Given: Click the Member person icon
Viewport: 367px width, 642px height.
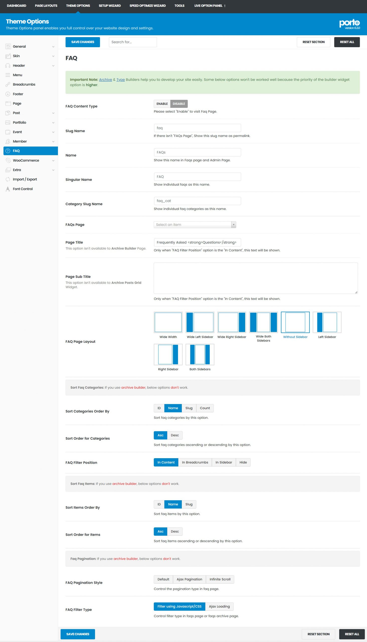Looking at the screenshot, I should [8, 141].
